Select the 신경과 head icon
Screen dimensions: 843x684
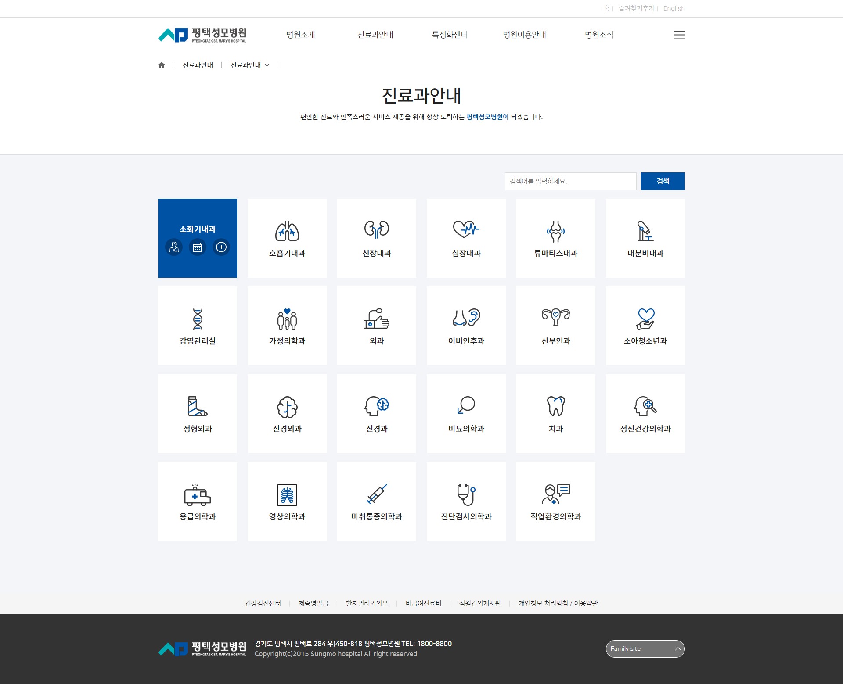[377, 406]
